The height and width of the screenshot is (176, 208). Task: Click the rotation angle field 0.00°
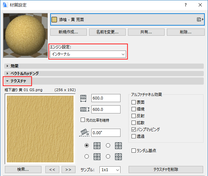click(106, 133)
